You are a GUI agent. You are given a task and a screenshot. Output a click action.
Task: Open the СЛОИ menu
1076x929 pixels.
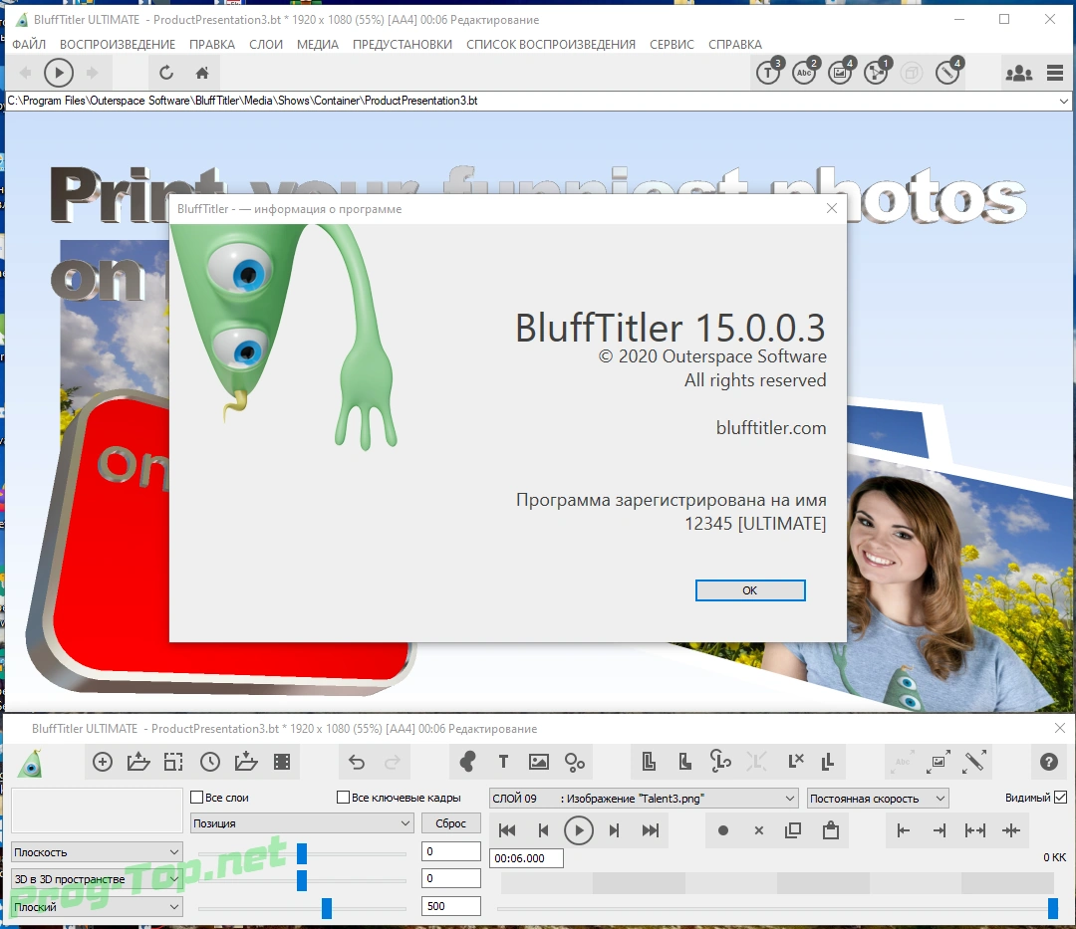click(x=266, y=45)
